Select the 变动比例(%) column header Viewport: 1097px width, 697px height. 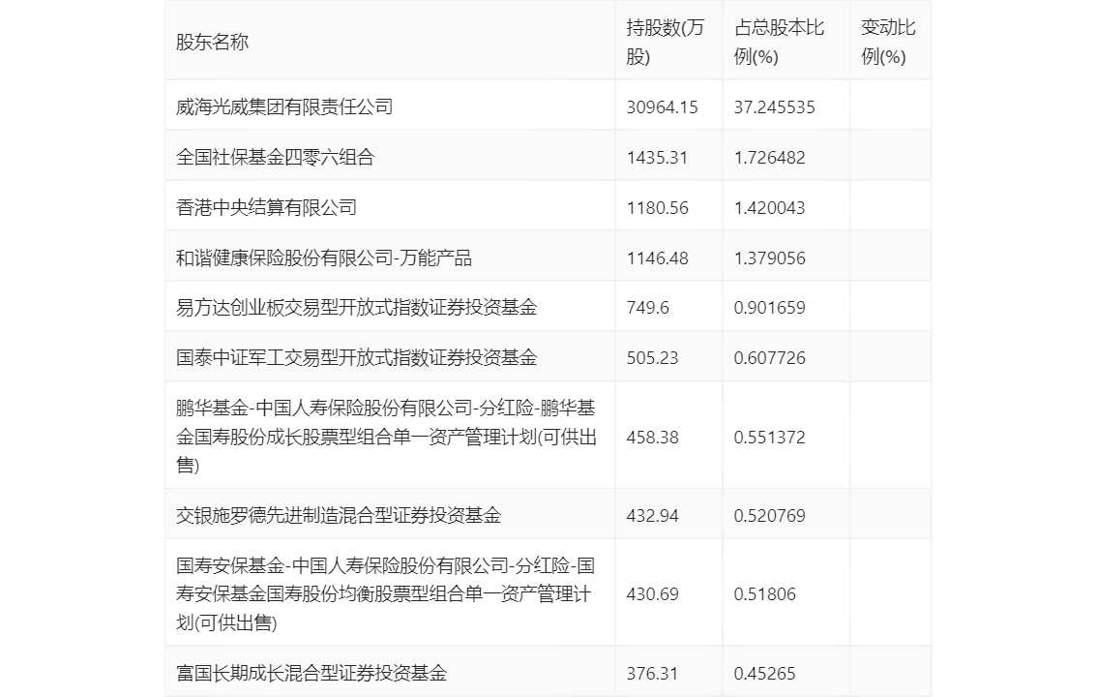pos(888,42)
